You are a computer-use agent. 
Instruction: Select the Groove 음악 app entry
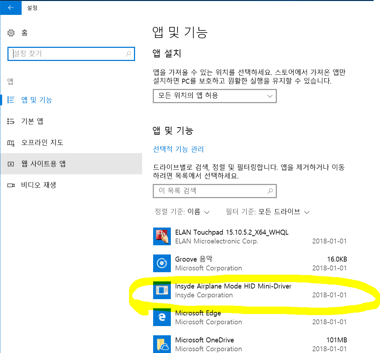tap(250, 263)
